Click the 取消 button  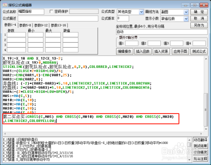pyautogui.click(x=199, y=19)
